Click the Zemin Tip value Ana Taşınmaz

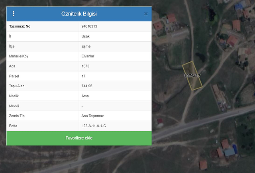92,116
